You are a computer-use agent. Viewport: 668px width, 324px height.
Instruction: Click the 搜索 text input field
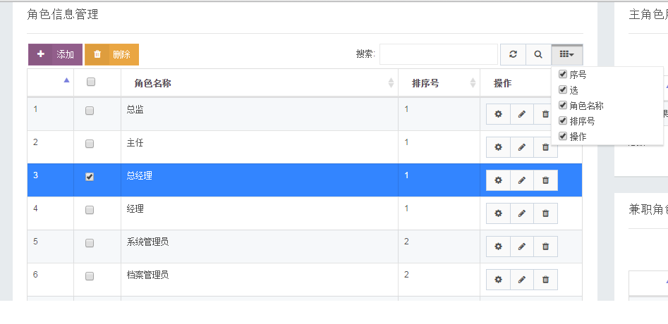click(439, 54)
